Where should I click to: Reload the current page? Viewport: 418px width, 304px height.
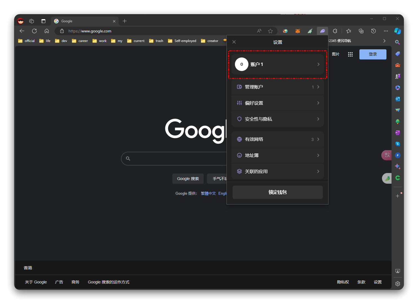(34, 31)
